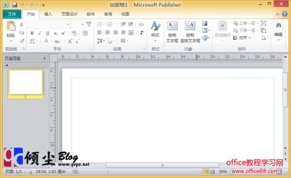Switch to the Insert 插入 tab
This screenshot has height=178, width=291.
click(x=48, y=14)
